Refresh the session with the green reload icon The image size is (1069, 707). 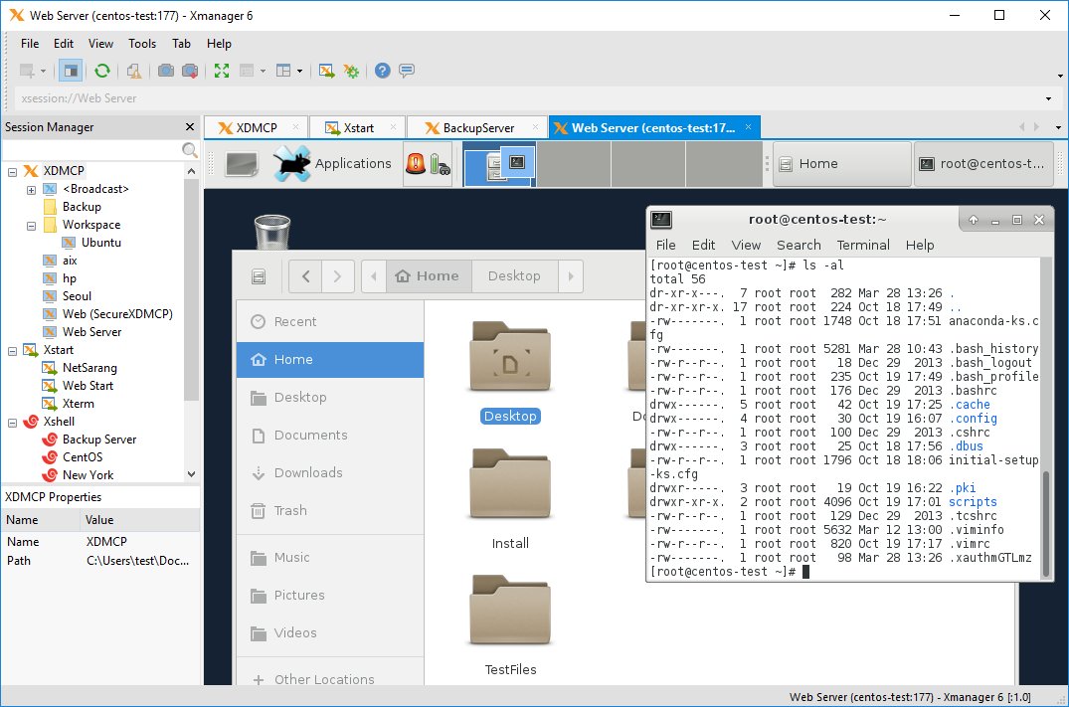[102, 70]
